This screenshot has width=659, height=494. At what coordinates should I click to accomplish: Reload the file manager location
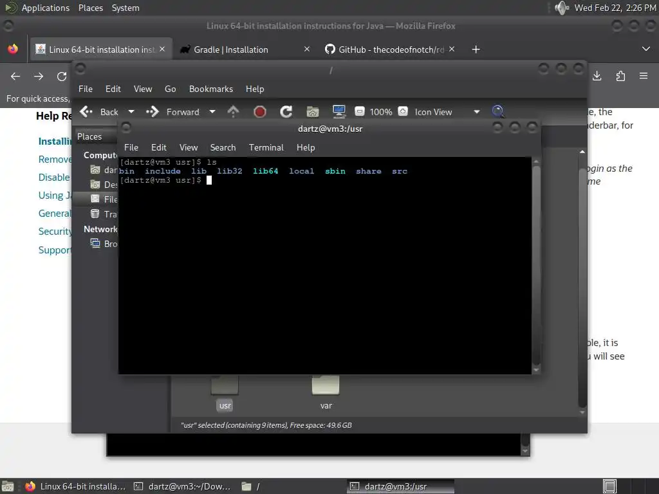(x=286, y=112)
